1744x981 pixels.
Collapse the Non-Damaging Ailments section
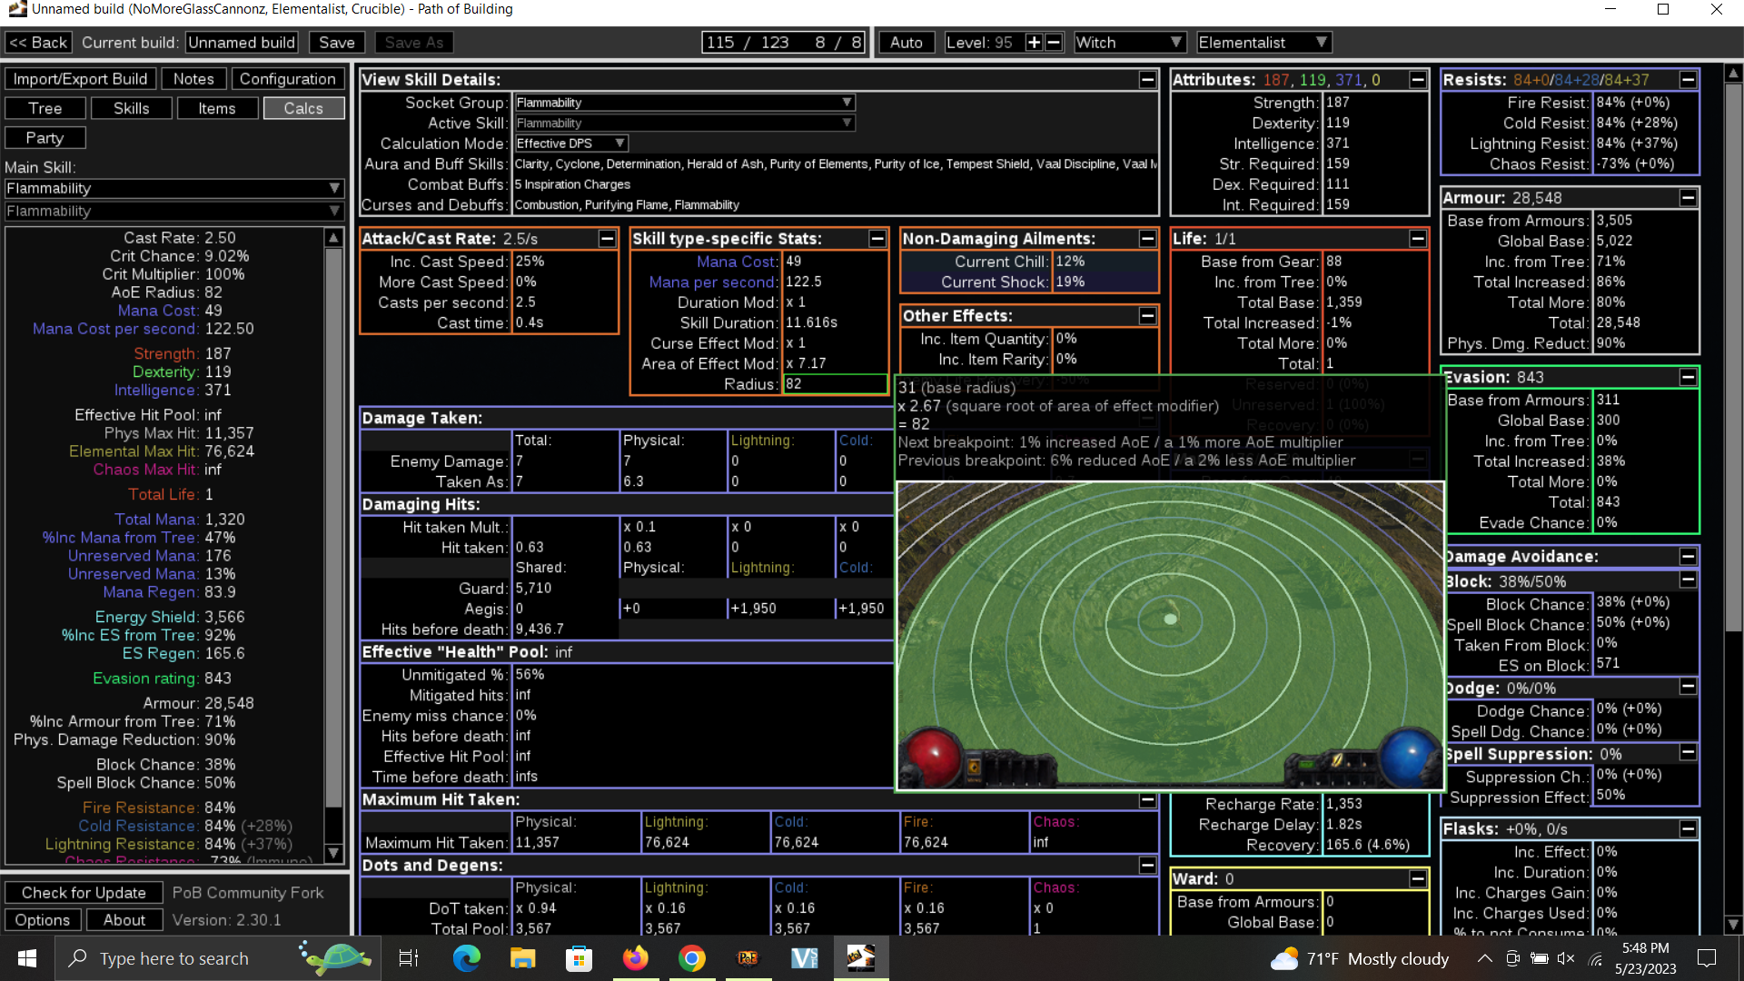[x=1147, y=239]
